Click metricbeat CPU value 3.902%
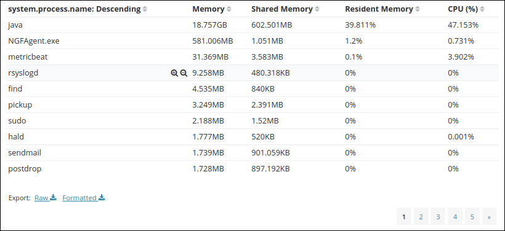Screen dimensions: 505x231 [461, 57]
